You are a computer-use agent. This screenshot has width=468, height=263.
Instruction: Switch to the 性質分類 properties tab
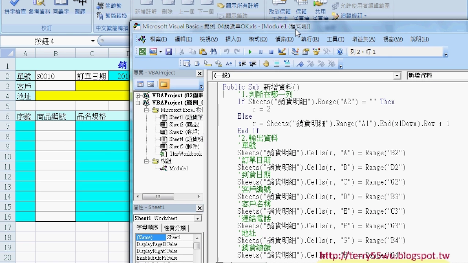[175, 228]
